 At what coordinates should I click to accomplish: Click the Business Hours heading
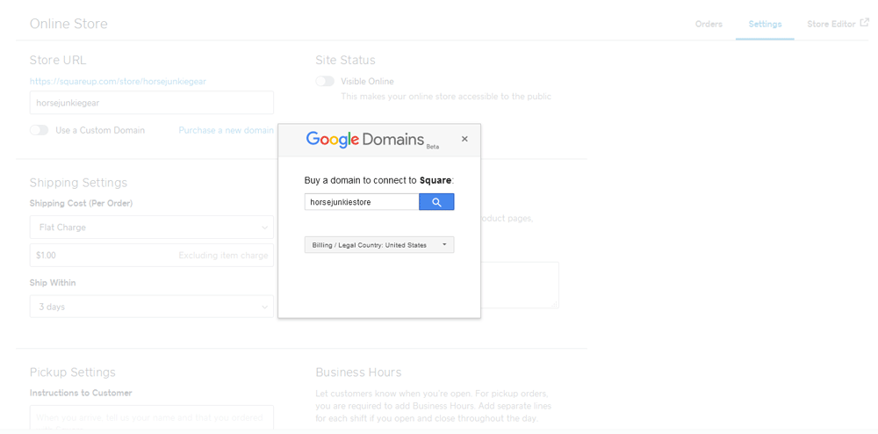tap(358, 373)
